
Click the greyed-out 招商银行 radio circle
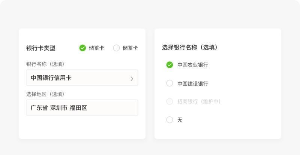tap(169, 101)
